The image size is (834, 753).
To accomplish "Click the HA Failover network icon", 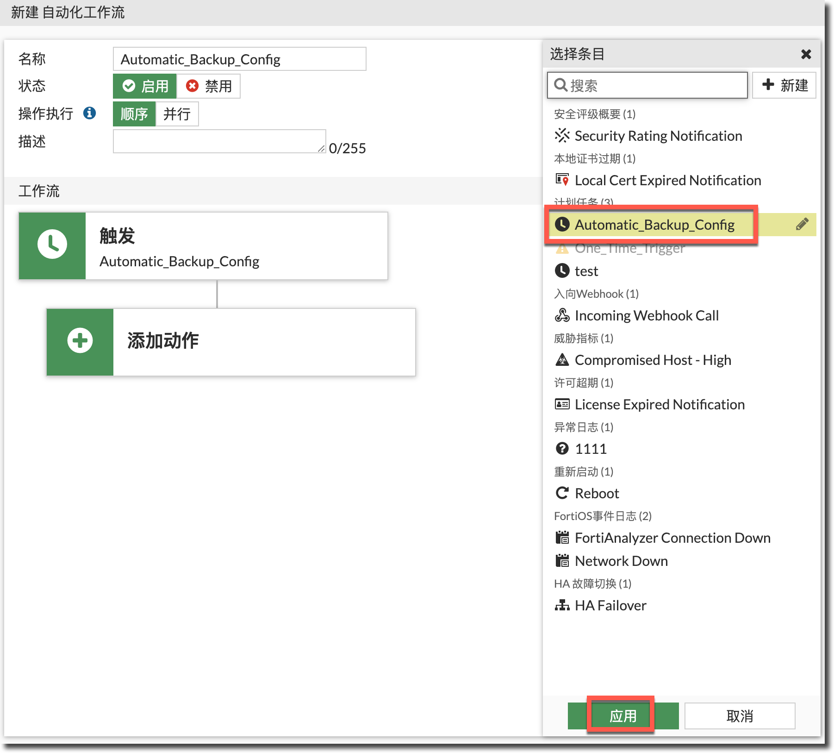I will (x=562, y=605).
